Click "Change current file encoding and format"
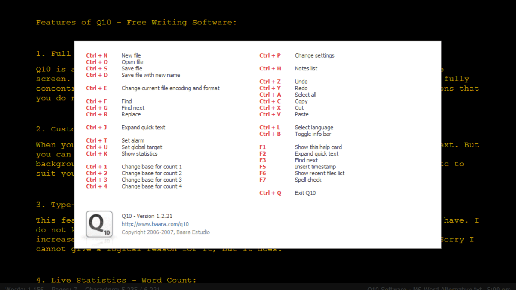516x290 pixels. coord(171,88)
